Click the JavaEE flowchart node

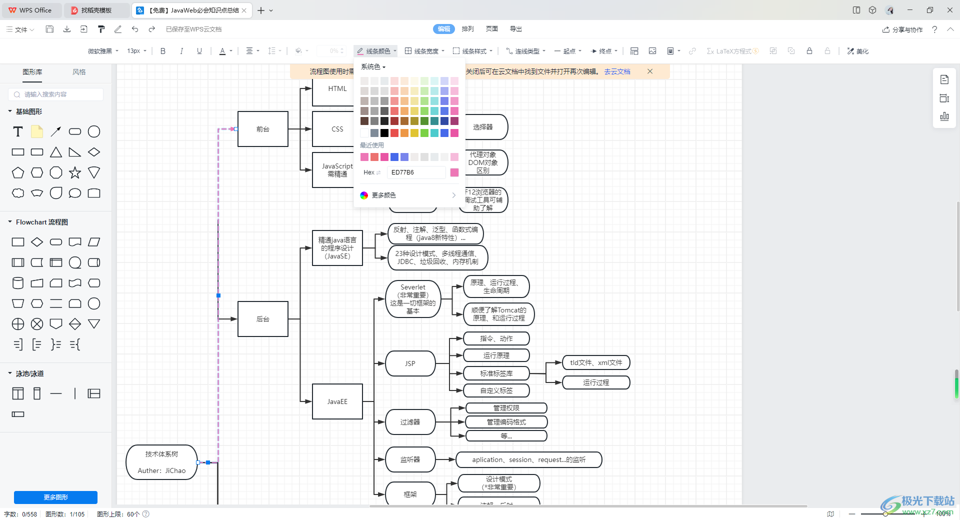(337, 401)
